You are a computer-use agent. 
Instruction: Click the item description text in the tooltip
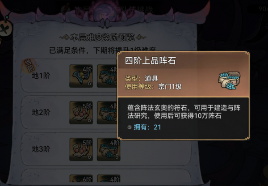(184, 112)
